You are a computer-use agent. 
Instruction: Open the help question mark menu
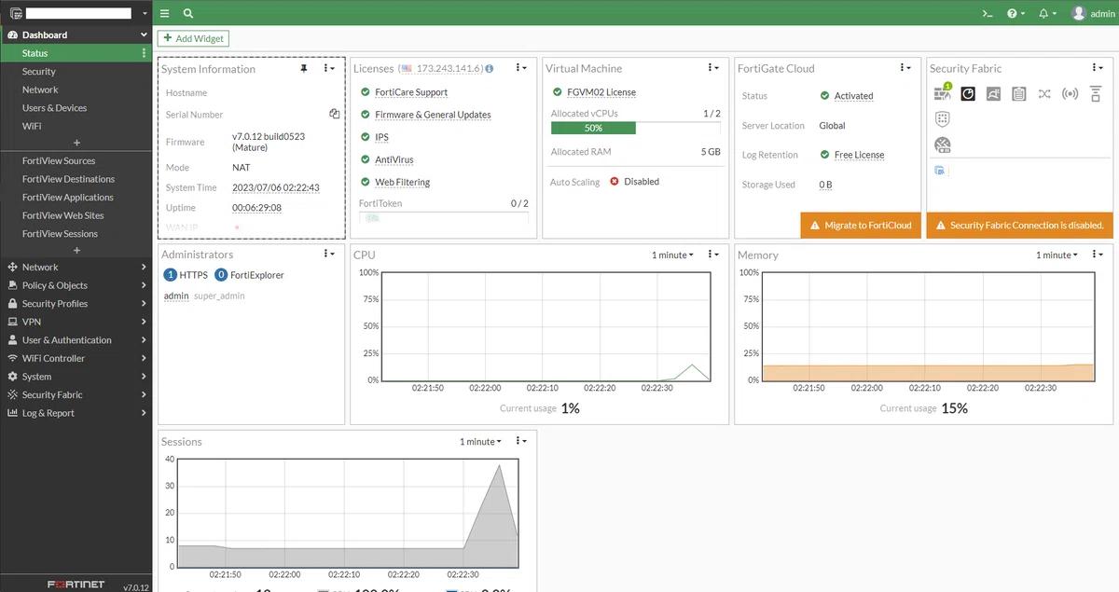point(1015,13)
